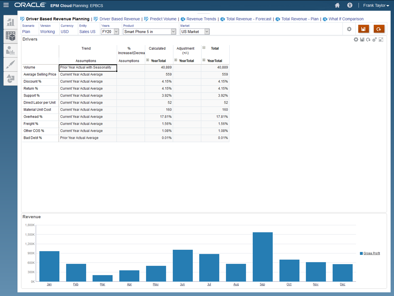Click the Gross Profit legend link
394x296 pixels.
click(x=371, y=253)
